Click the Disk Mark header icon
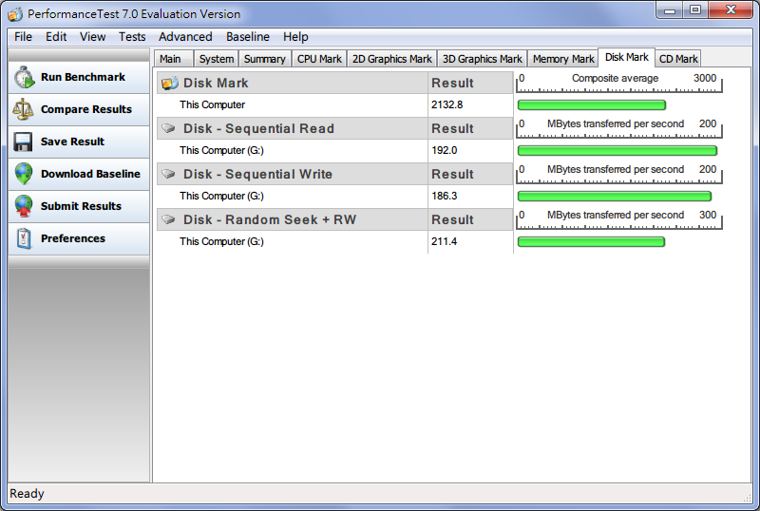 (x=170, y=83)
